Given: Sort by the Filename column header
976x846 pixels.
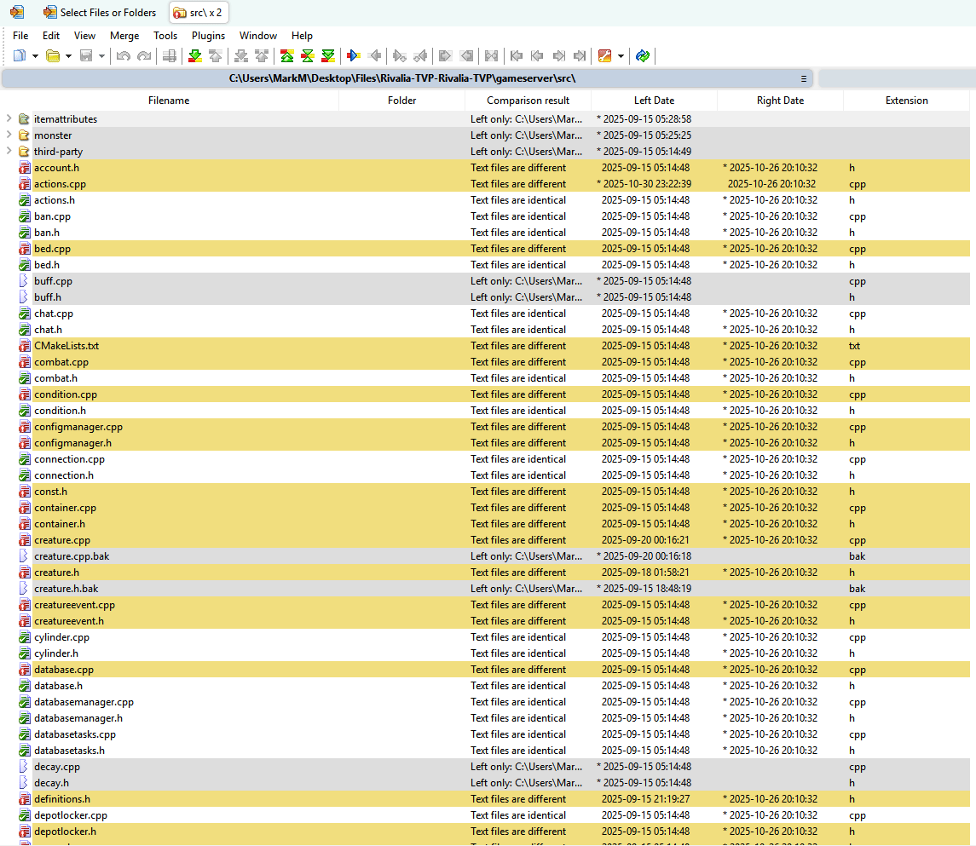Looking at the screenshot, I should point(169,101).
